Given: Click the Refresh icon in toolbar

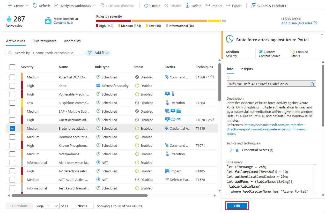Looking at the screenshot, I should click(35, 5).
